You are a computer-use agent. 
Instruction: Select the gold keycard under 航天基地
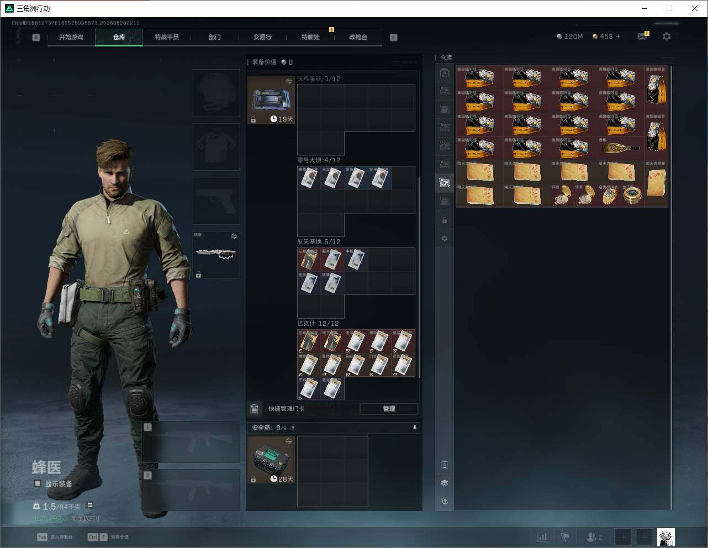[x=309, y=259]
